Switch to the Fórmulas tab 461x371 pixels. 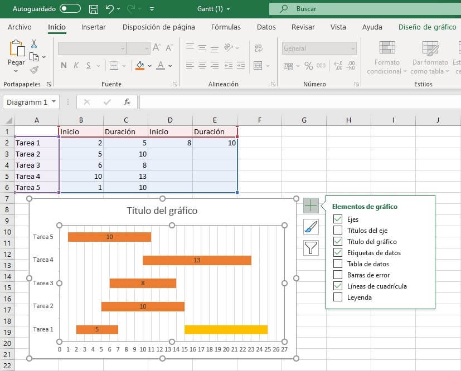coord(226,27)
